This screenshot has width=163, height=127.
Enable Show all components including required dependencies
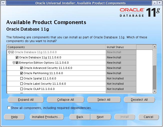pyautogui.click(x=9, y=108)
